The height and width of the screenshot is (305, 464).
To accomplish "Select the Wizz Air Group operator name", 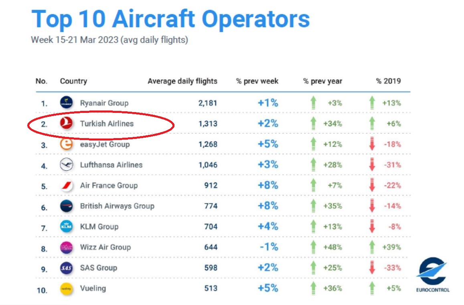I will pyautogui.click(x=105, y=247).
